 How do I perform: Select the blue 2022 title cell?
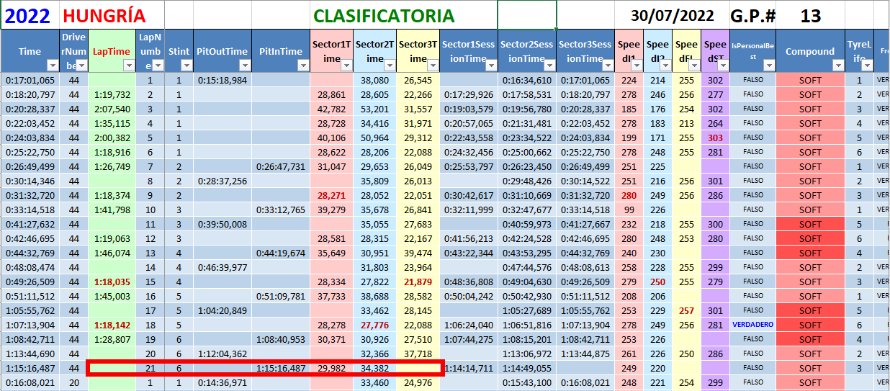(x=30, y=15)
